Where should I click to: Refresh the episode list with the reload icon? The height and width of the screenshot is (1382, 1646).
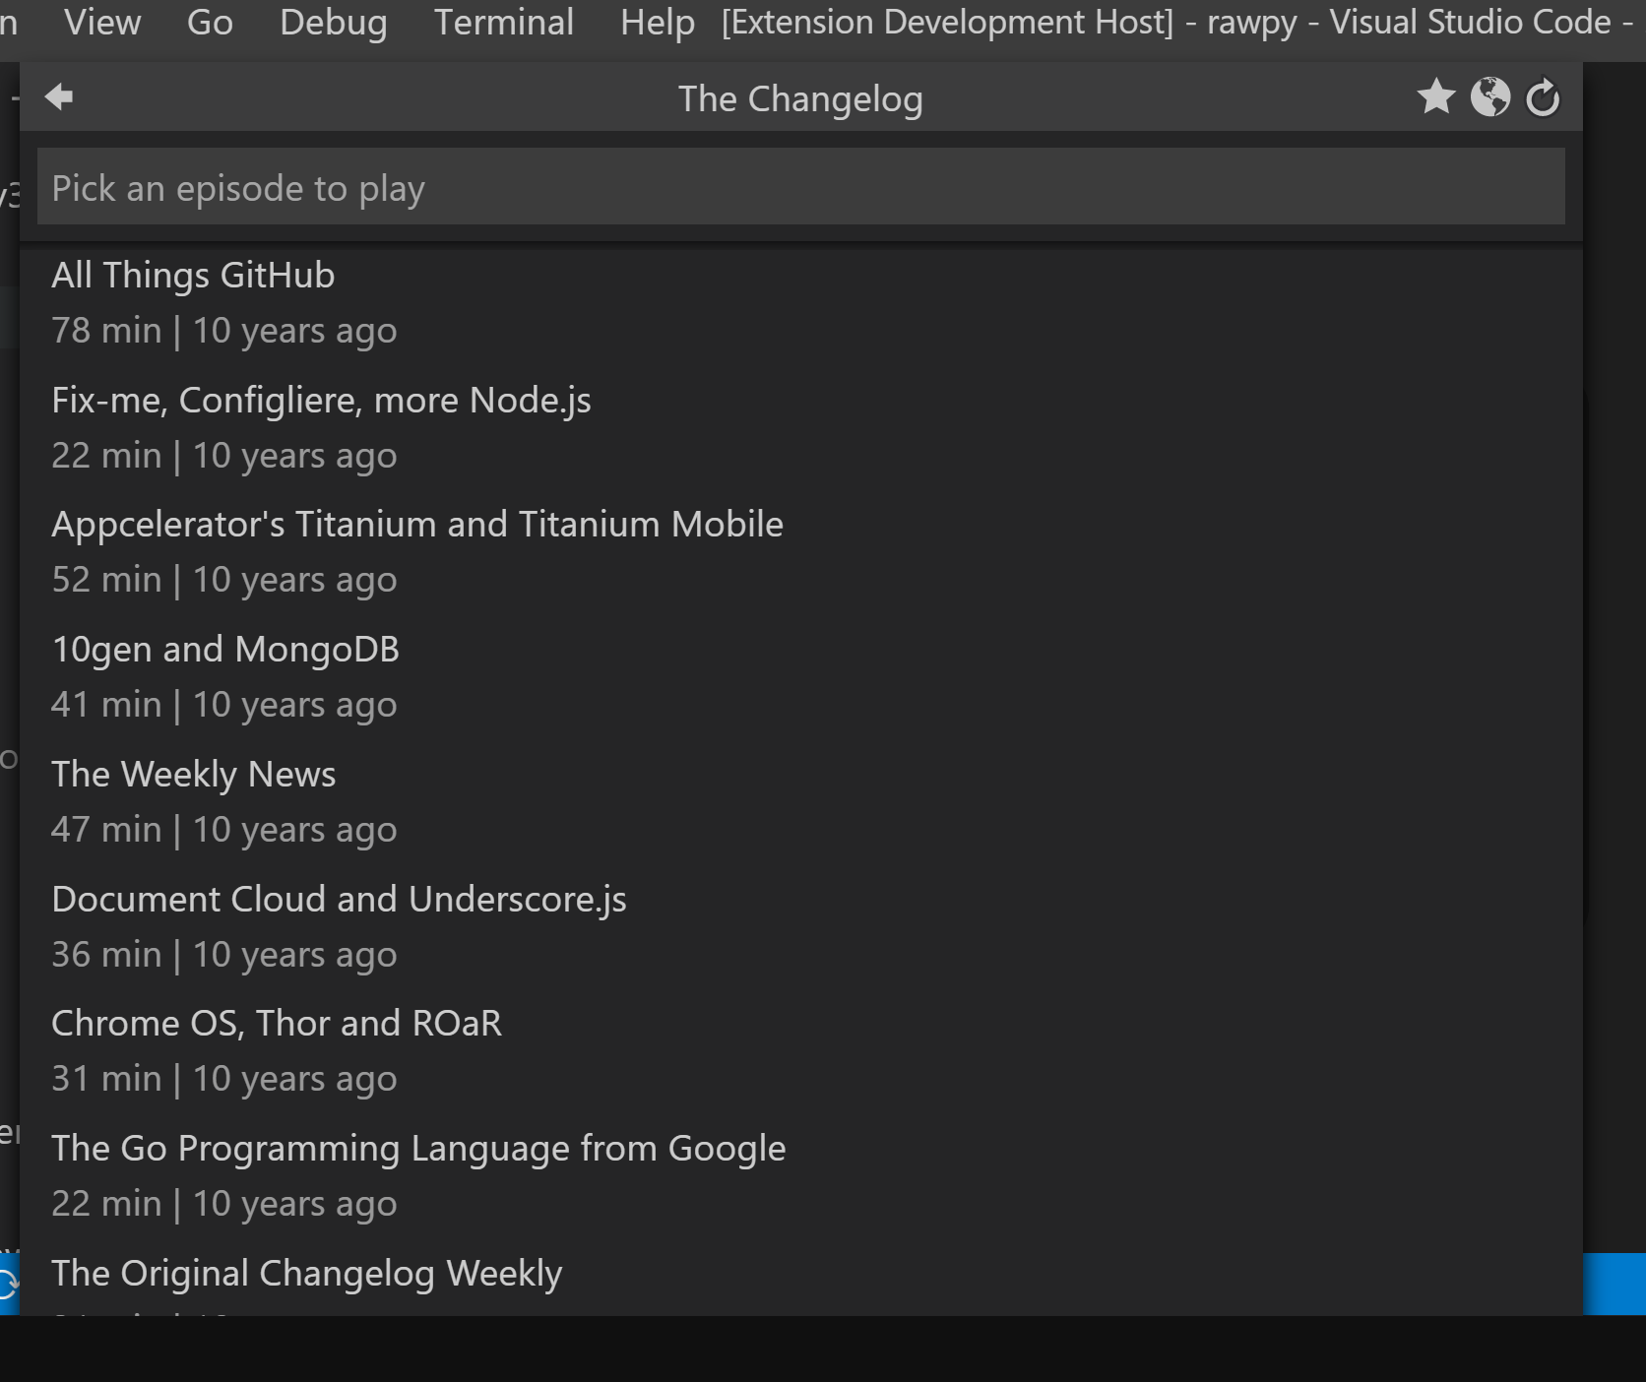coord(1543,97)
